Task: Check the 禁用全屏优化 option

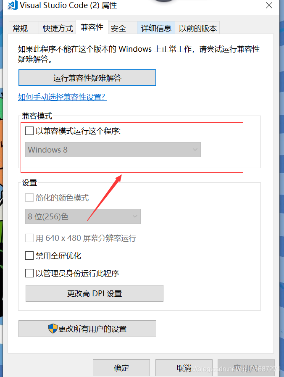Action: (29, 256)
